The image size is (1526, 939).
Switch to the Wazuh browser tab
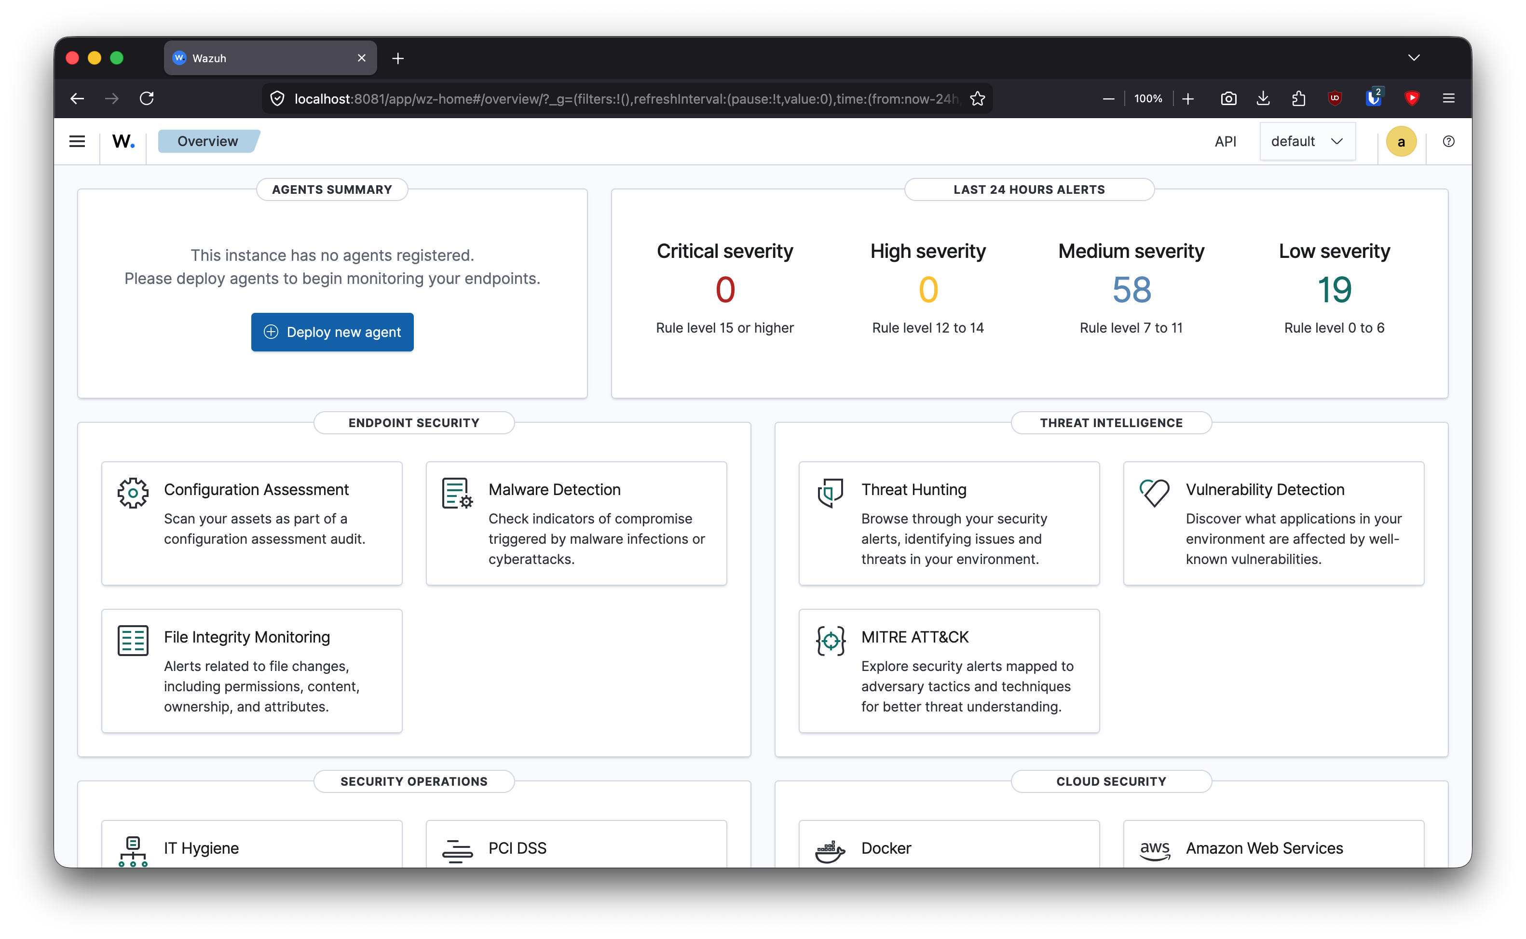click(270, 58)
